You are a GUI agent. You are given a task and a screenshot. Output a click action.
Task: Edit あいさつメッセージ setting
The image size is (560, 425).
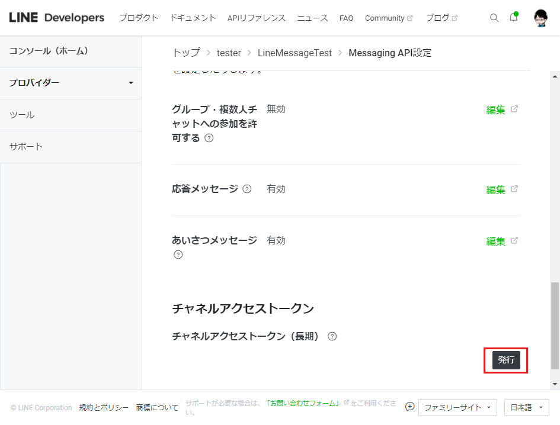[496, 241]
